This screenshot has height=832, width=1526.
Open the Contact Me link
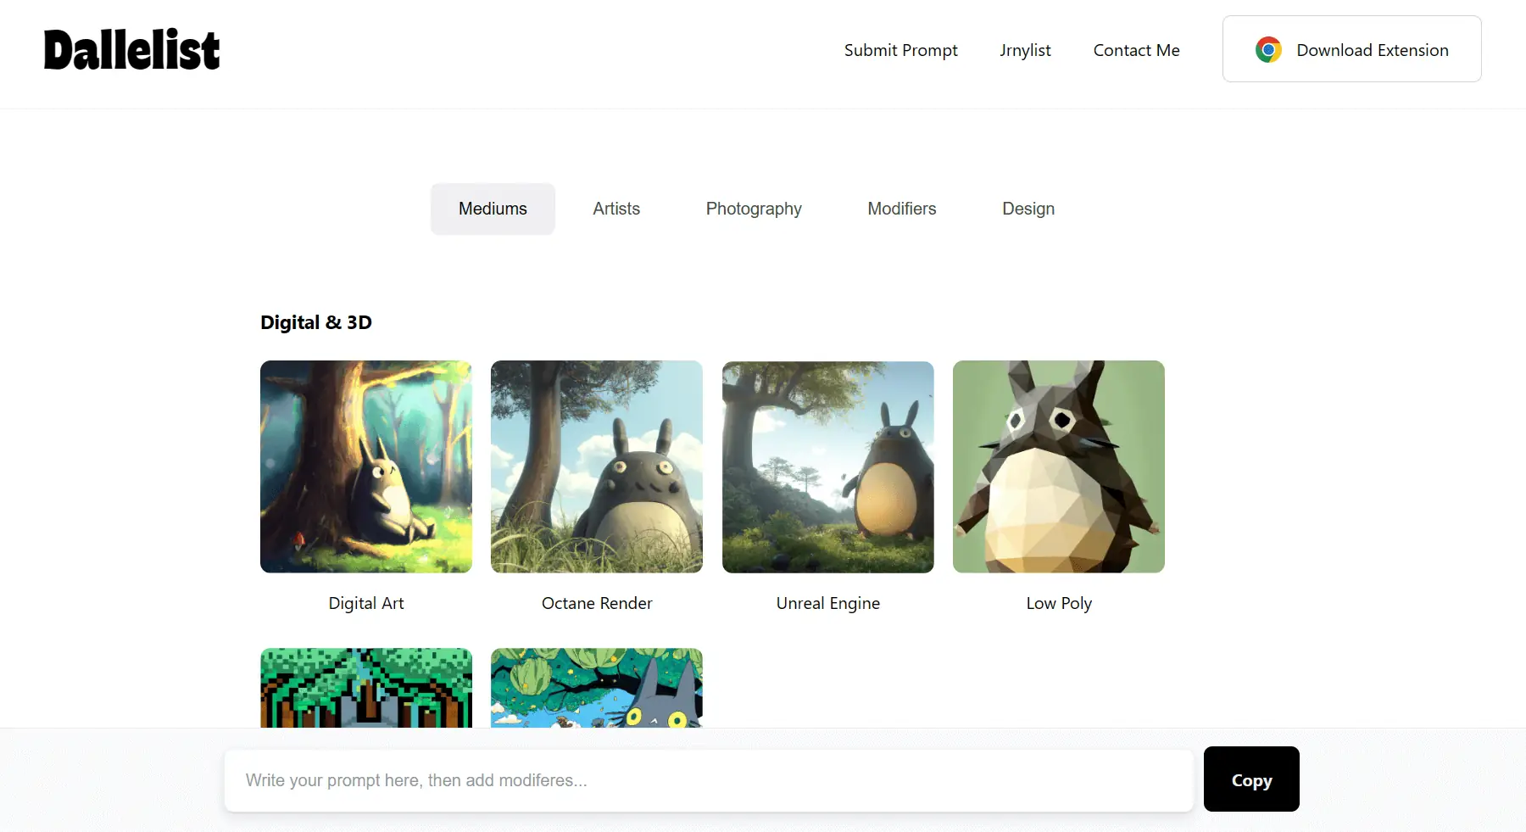(x=1136, y=50)
